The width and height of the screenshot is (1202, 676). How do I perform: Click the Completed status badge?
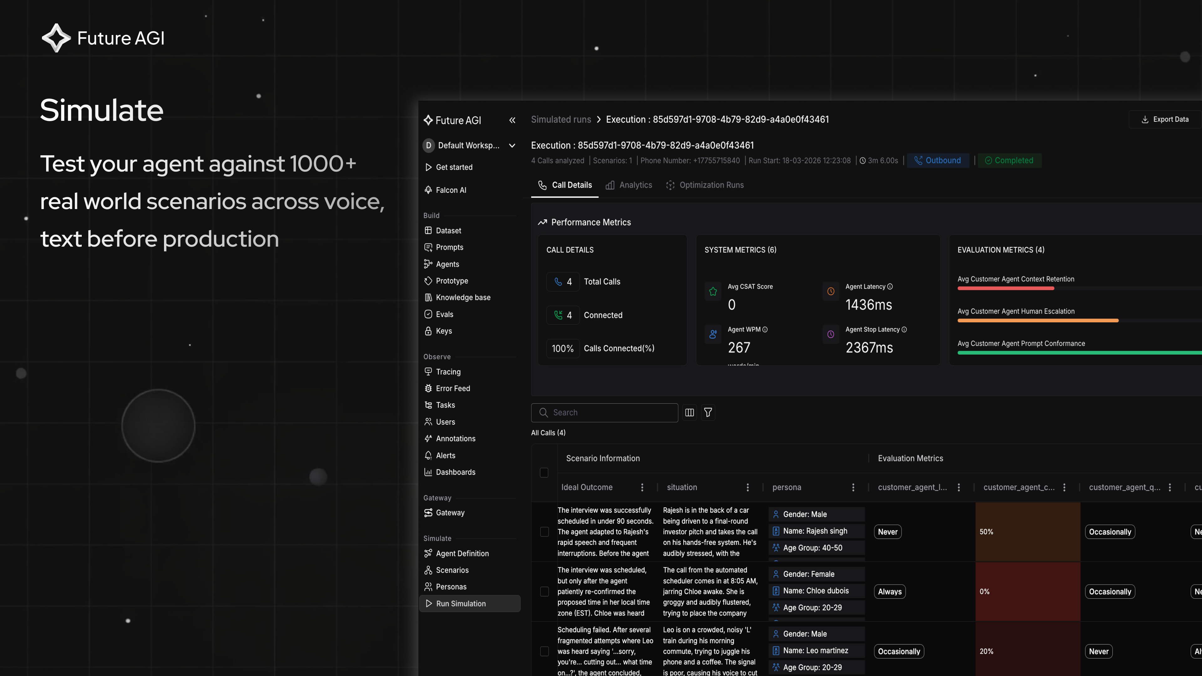(1009, 161)
